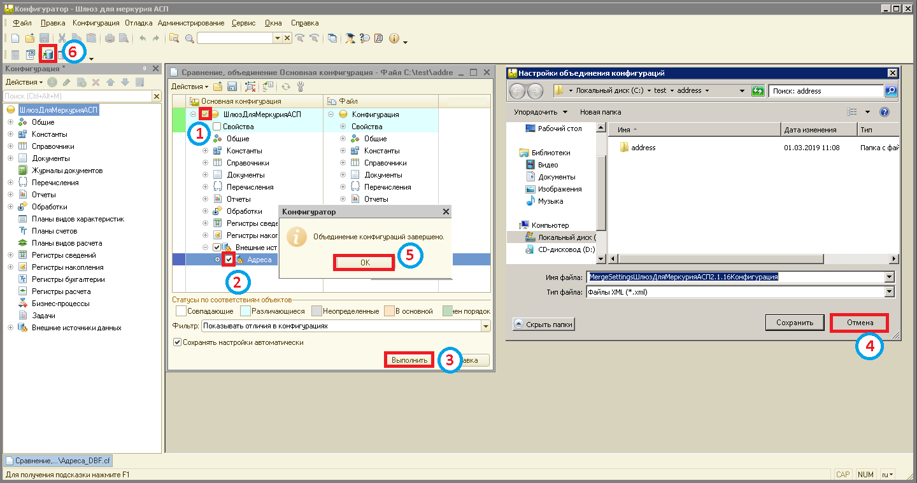The width and height of the screenshot is (917, 483).
Task: Click the Имя column header in file list
Action: pos(694,130)
